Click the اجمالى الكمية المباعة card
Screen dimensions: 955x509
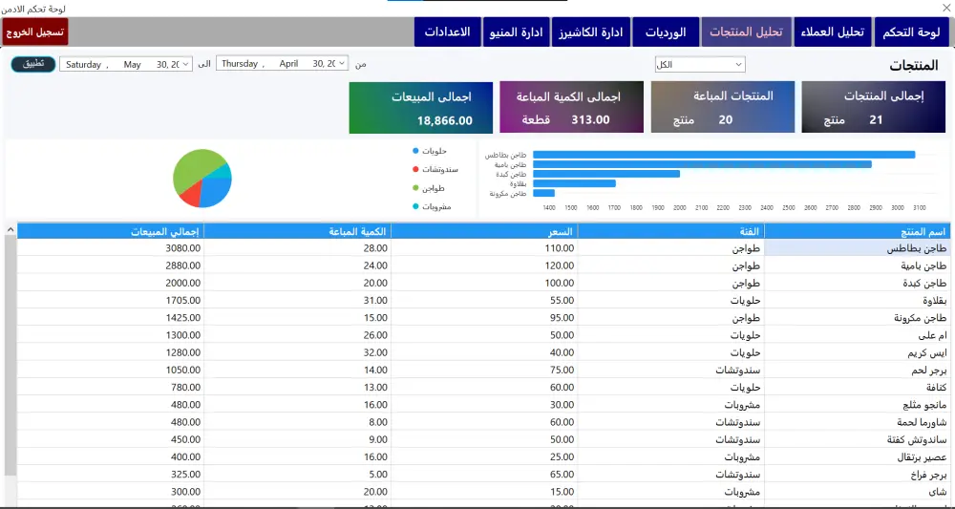click(x=572, y=107)
